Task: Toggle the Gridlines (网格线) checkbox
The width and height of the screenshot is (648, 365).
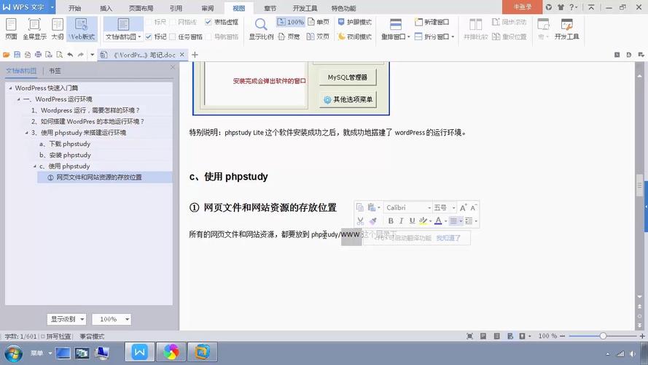Action: point(173,22)
